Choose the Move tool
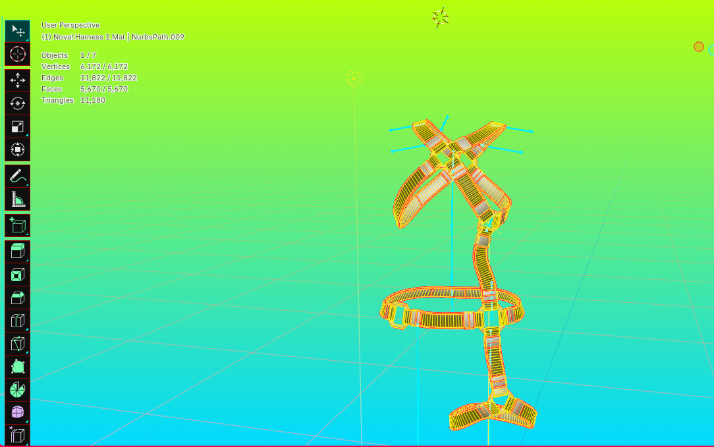The height and width of the screenshot is (447, 714). tap(17, 80)
